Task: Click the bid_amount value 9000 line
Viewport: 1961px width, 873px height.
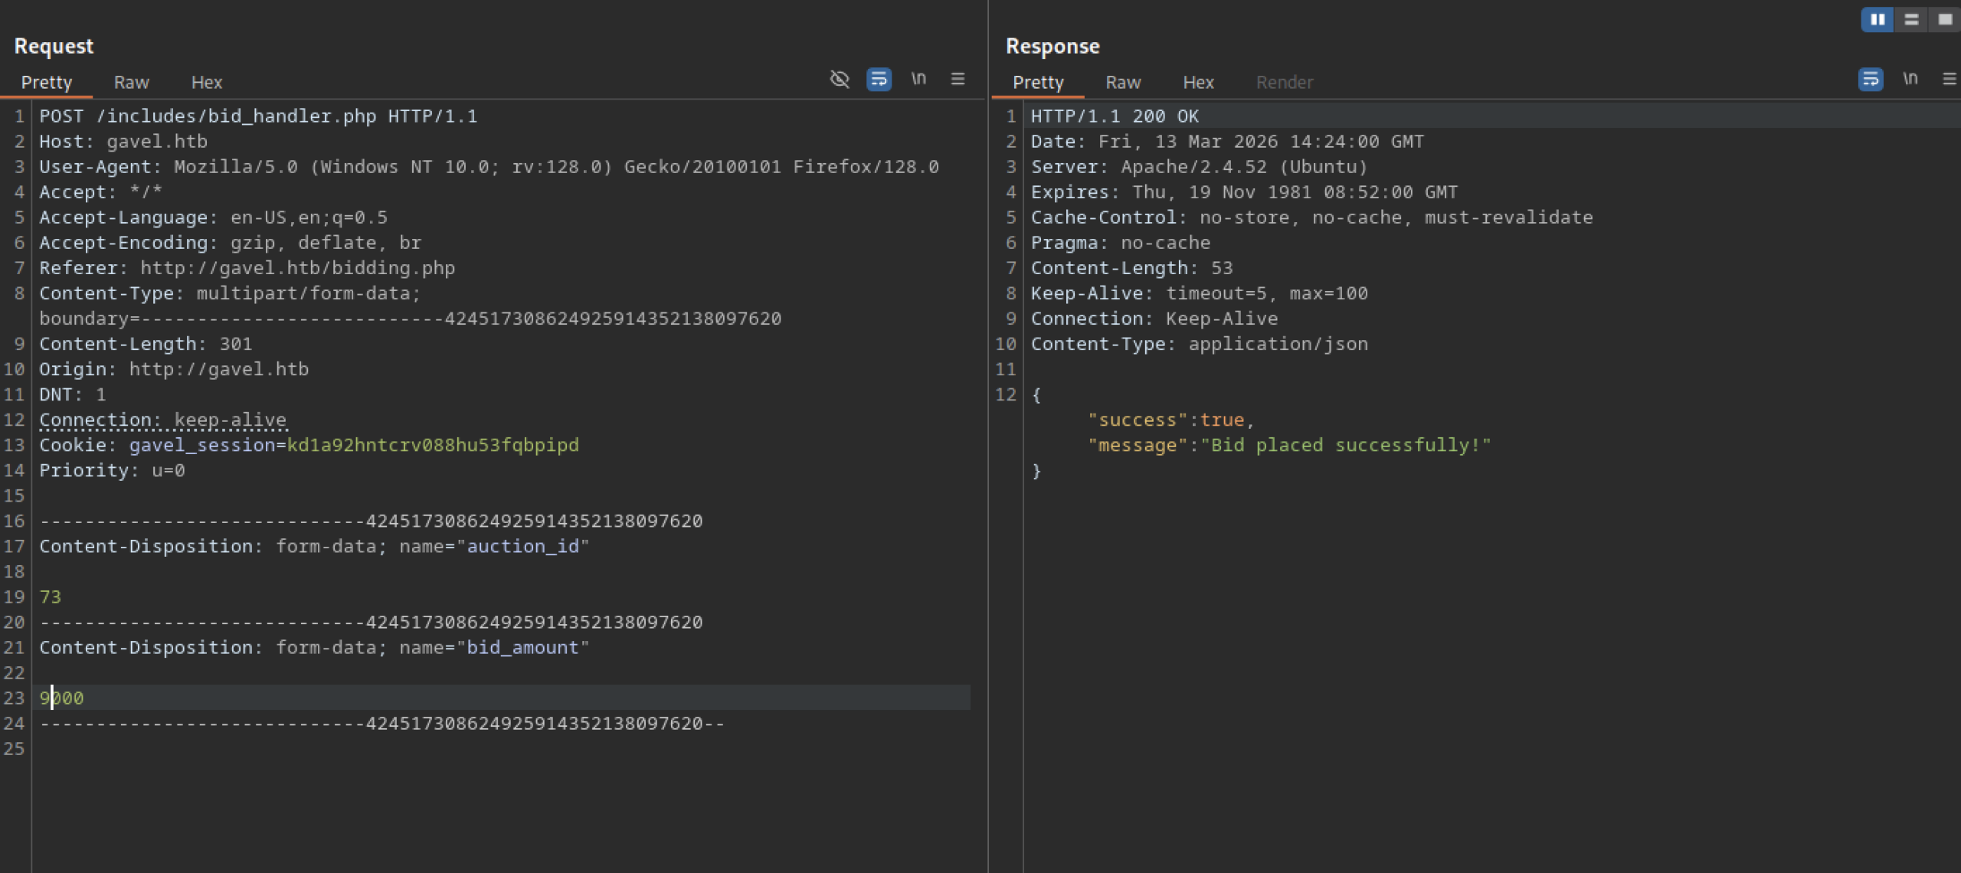Action: 62,698
